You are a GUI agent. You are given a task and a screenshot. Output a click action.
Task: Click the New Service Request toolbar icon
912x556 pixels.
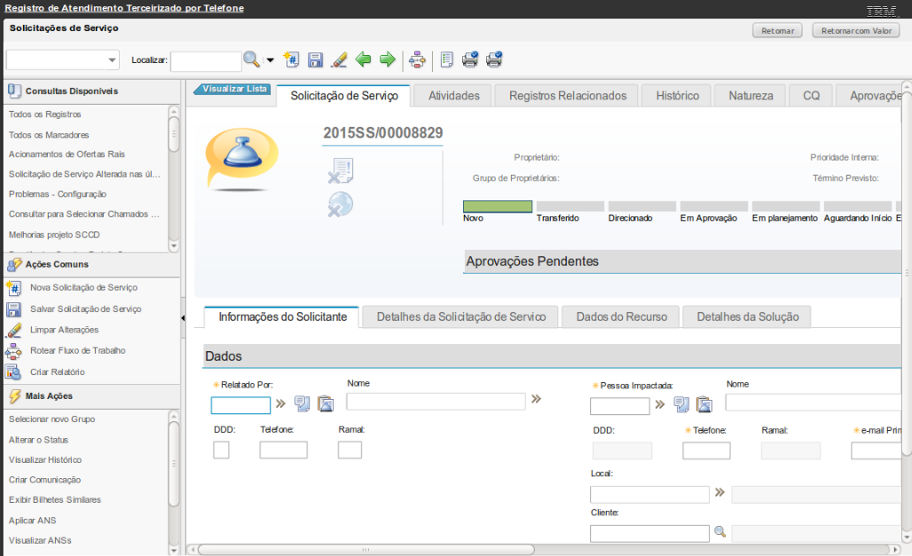click(291, 60)
